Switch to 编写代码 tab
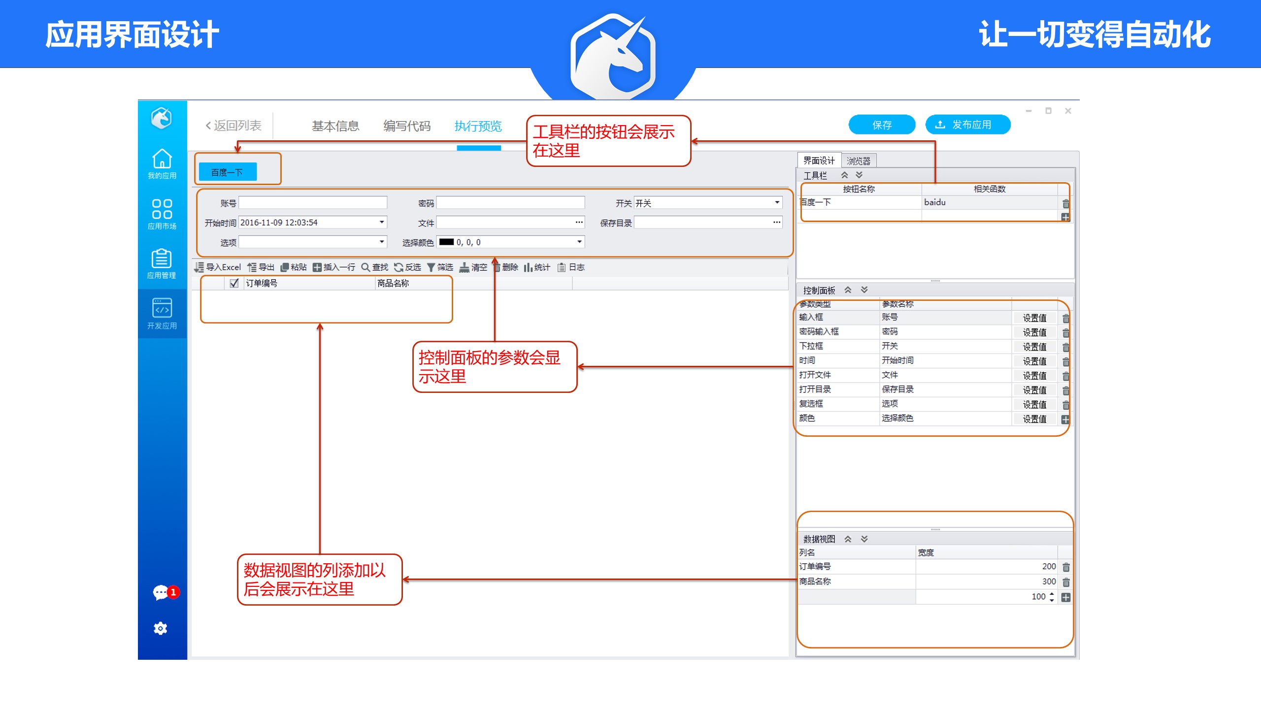1261x709 pixels. (407, 126)
